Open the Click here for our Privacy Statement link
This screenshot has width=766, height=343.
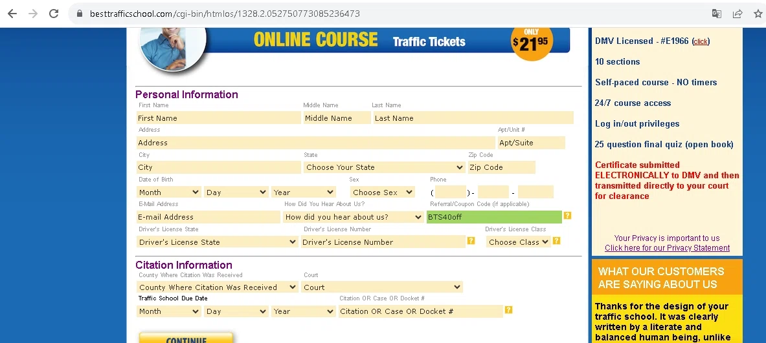[668, 248]
